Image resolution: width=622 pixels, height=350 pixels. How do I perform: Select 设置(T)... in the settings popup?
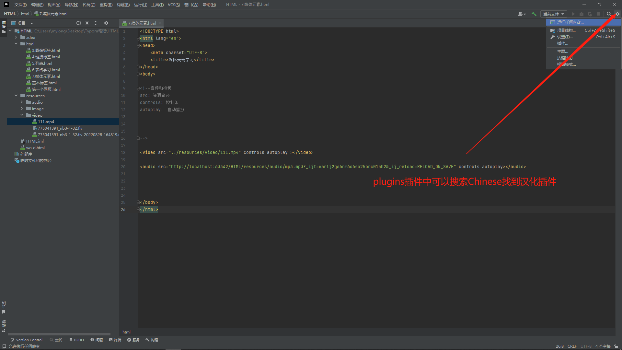[x=583, y=37]
